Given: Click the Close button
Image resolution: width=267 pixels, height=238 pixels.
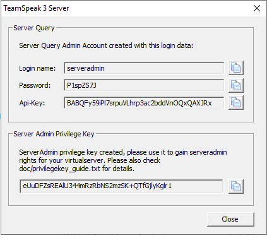Looking at the screenshot, I should point(230,219).
